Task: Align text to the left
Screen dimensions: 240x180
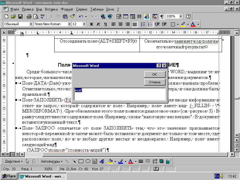Action: [114, 24]
